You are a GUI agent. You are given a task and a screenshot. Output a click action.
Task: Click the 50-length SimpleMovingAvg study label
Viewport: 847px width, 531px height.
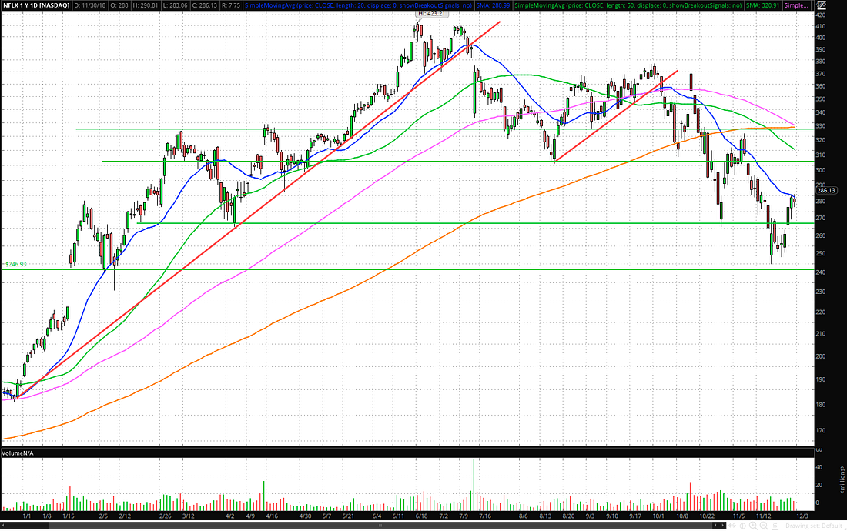pos(628,5)
